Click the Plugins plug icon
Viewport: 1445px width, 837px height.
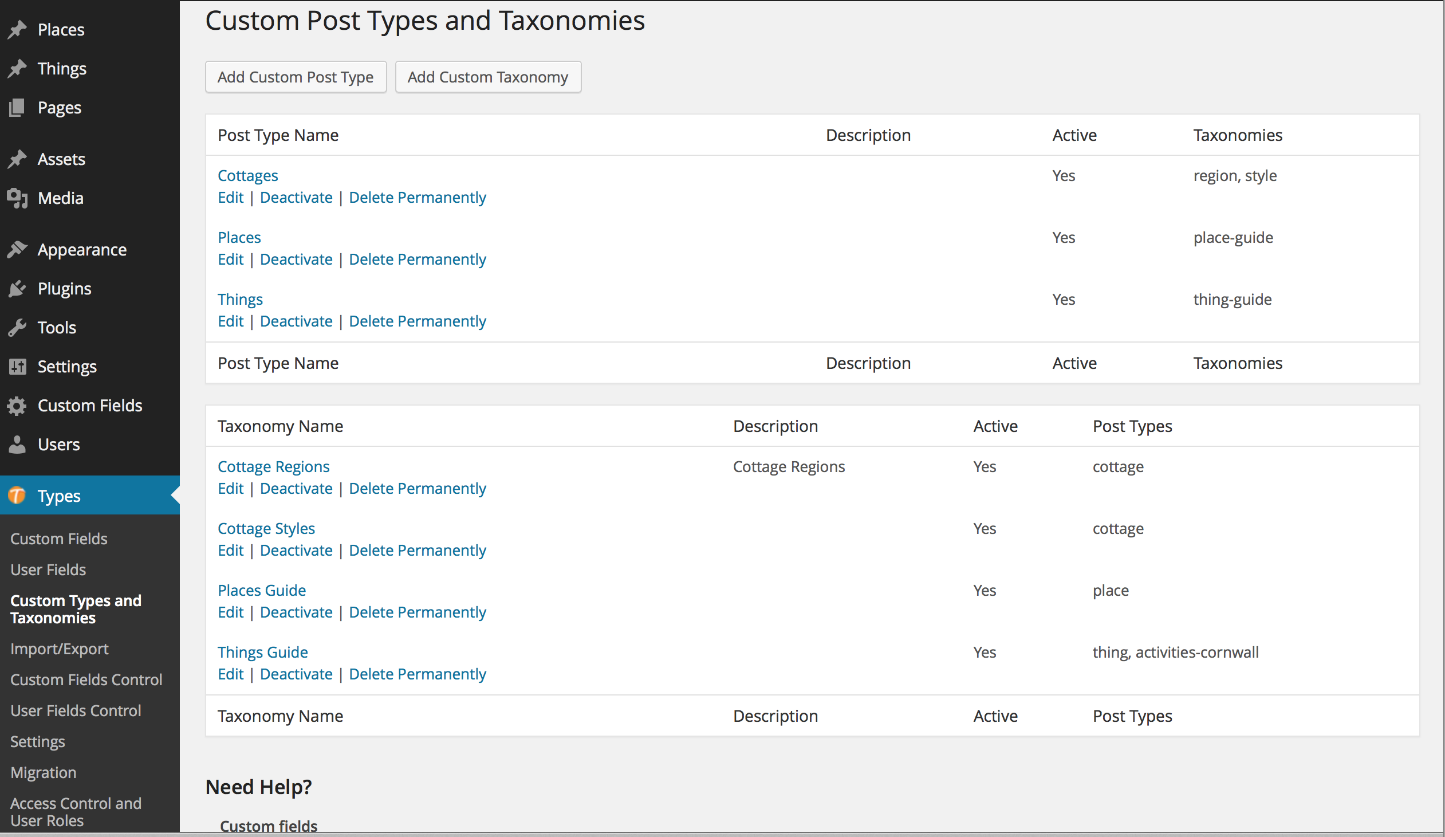[x=17, y=289]
